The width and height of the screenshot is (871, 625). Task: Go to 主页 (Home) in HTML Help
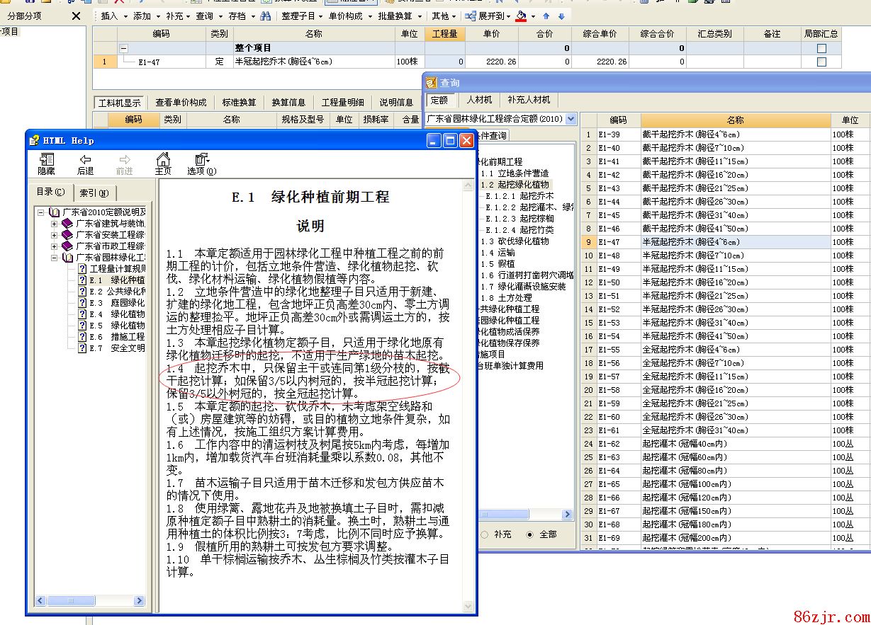163,164
